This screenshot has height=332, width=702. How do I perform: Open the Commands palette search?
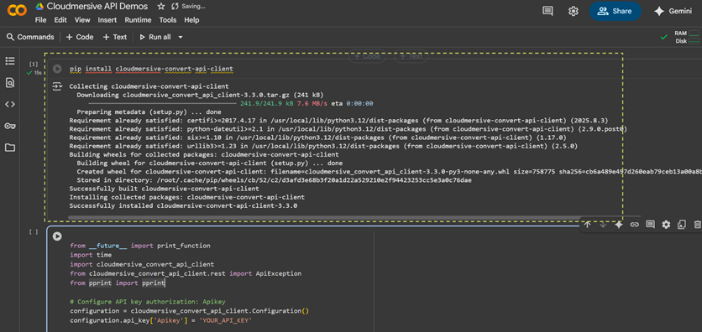point(30,37)
